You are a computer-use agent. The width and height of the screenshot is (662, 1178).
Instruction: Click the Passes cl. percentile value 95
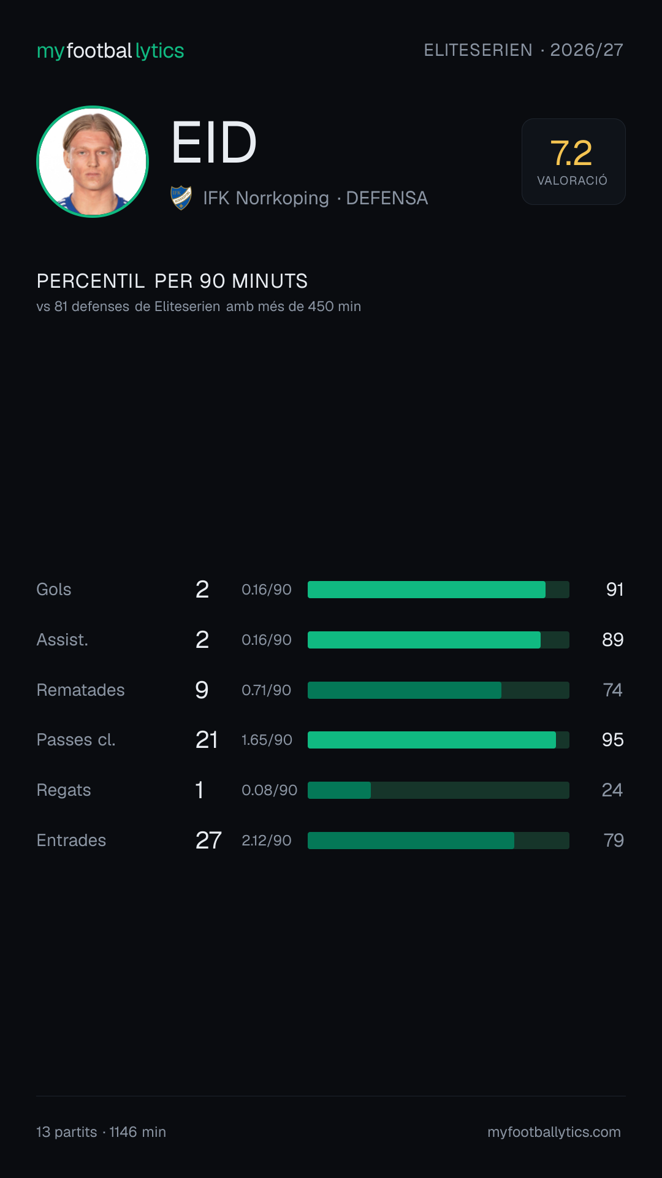[612, 740]
